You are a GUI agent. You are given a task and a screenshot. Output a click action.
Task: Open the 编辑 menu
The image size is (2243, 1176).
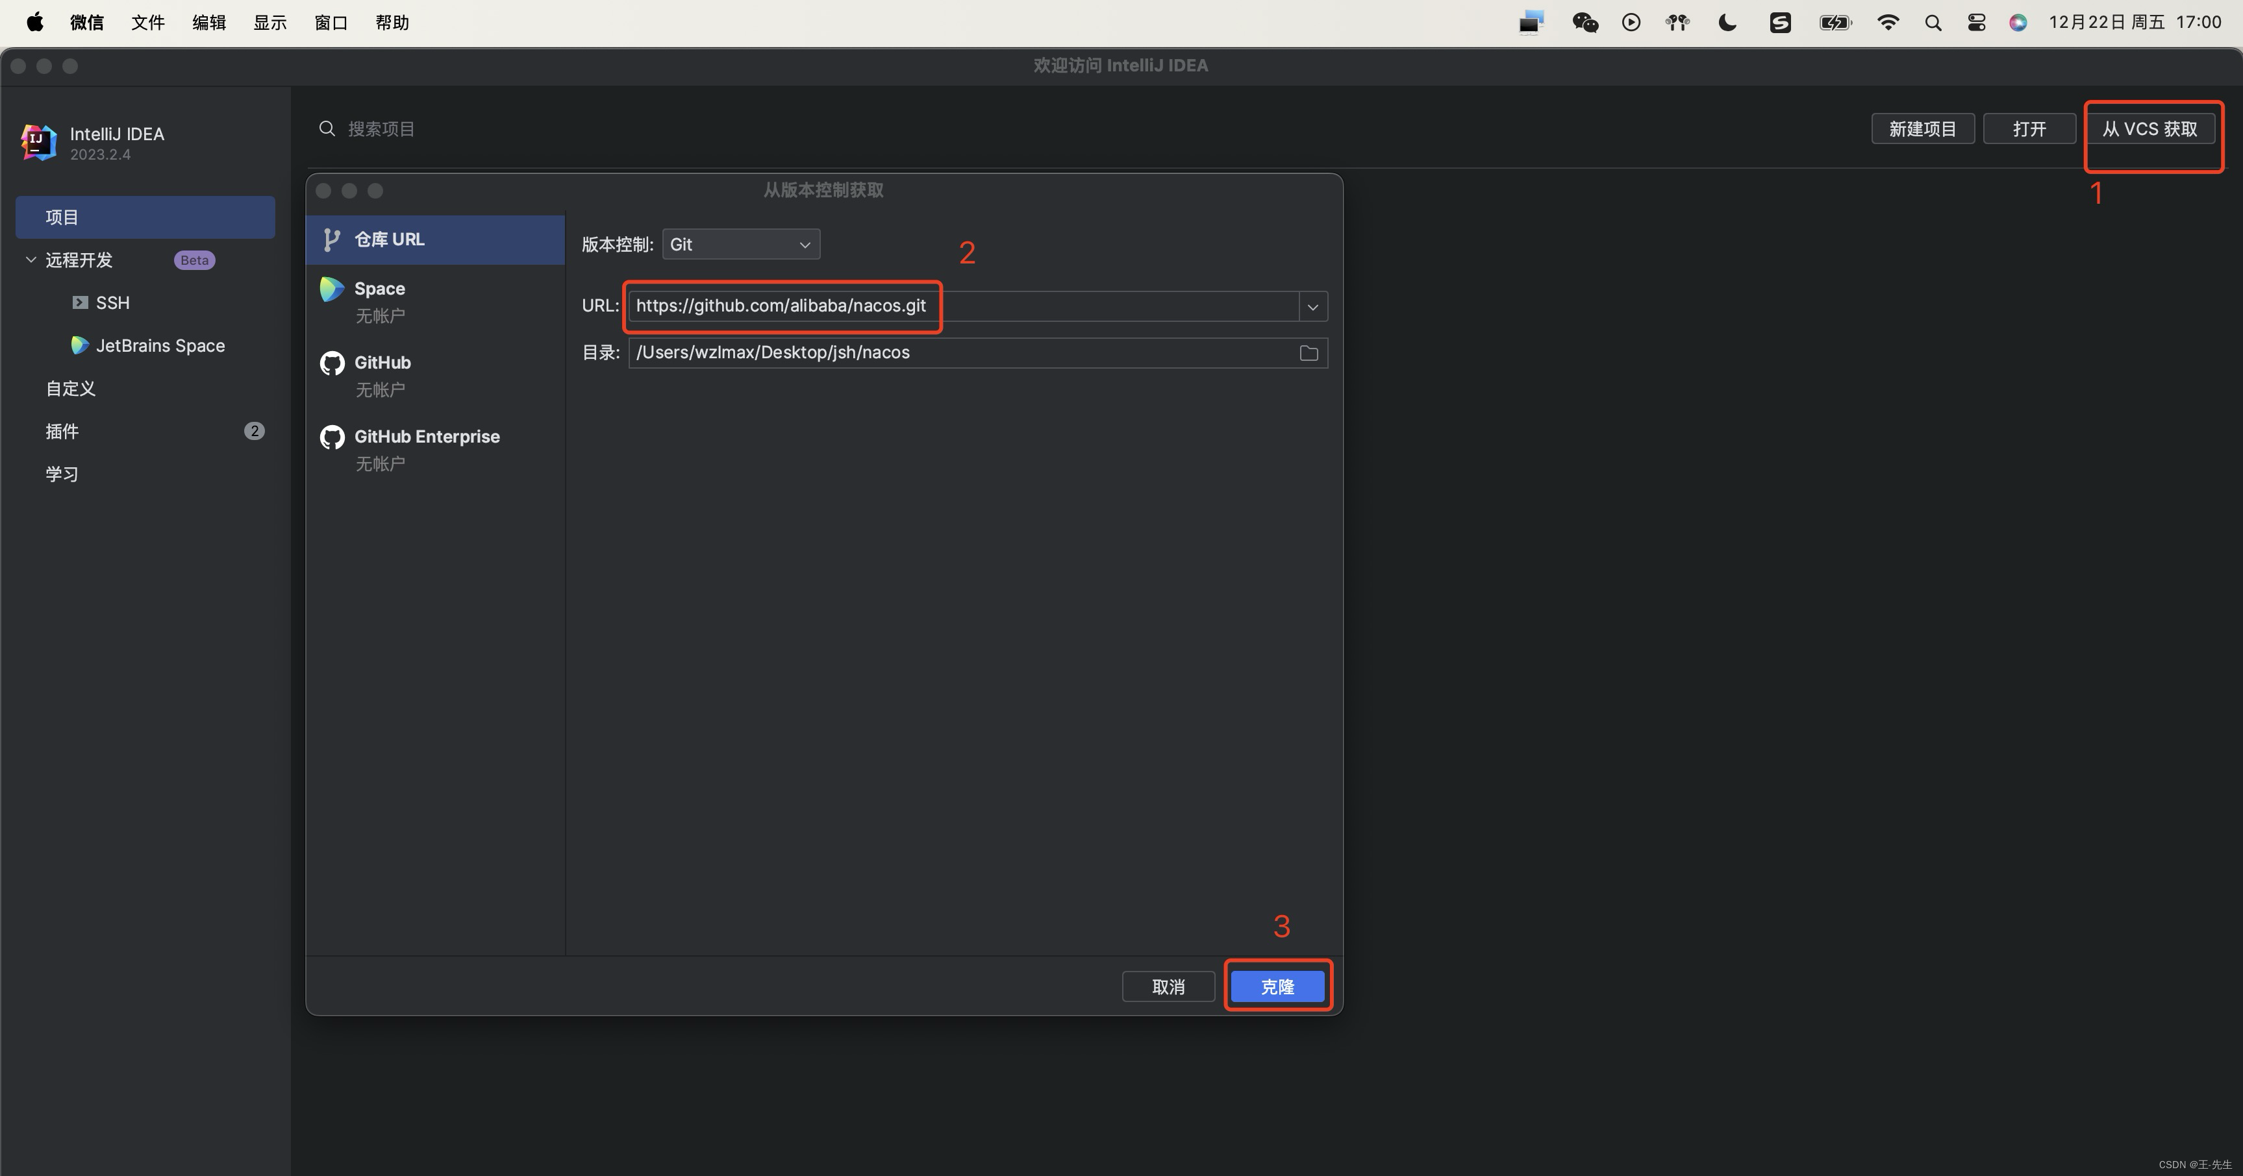click(209, 23)
